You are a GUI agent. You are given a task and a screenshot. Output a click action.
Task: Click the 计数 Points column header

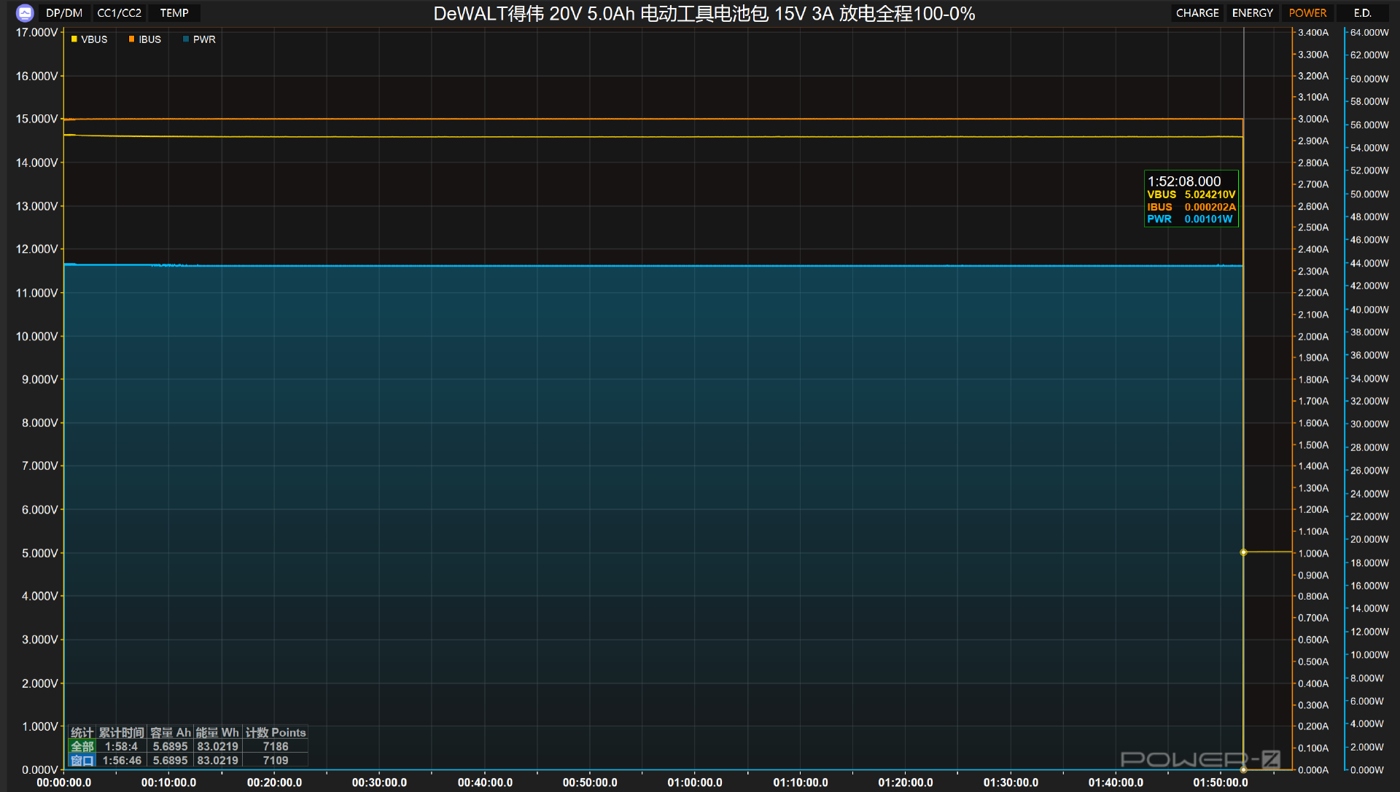tap(276, 733)
